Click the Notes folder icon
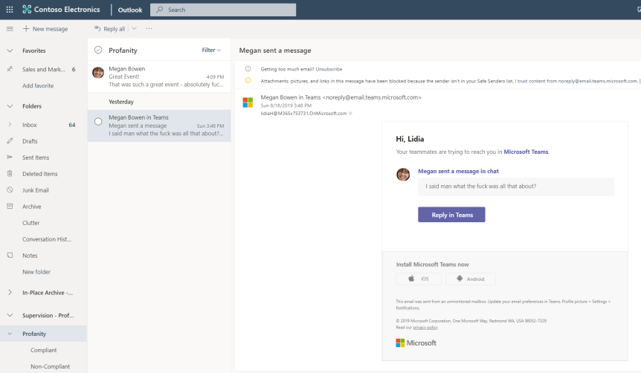Image resolution: width=641 pixels, height=373 pixels. [10, 256]
